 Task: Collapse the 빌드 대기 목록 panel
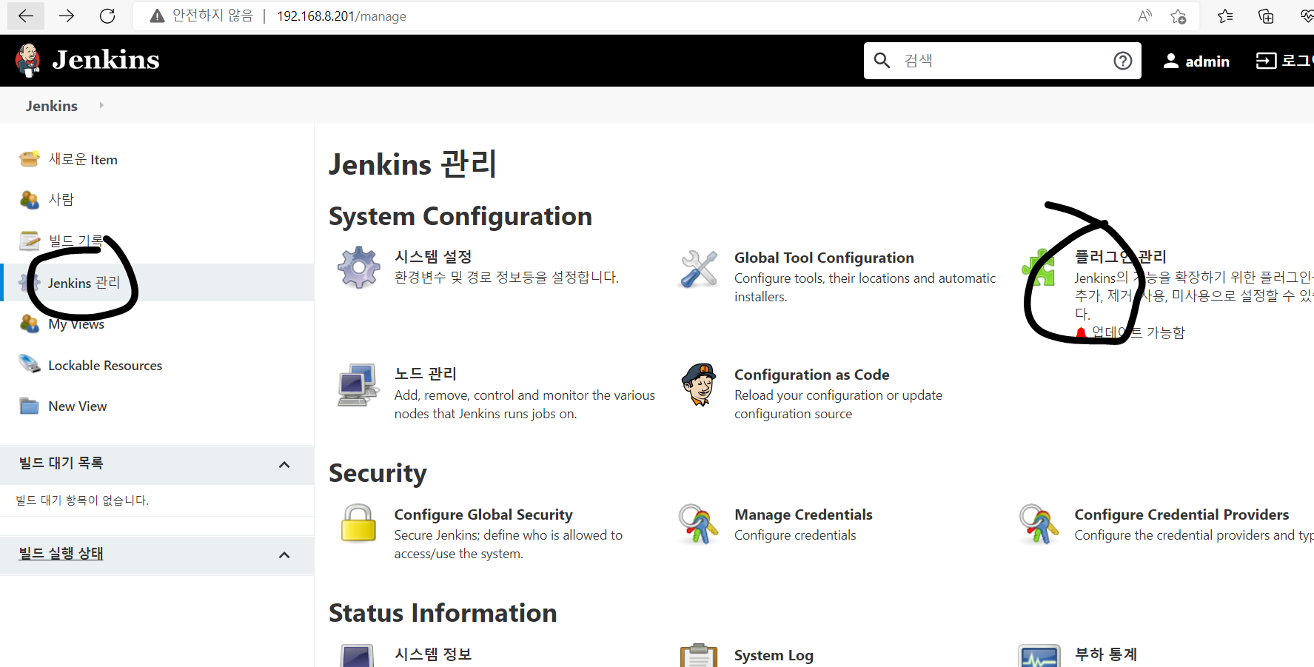point(284,464)
